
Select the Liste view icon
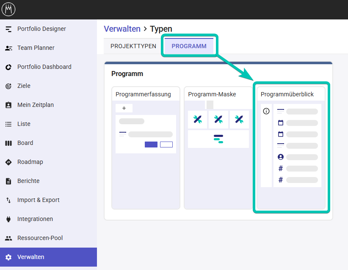[x=8, y=124]
